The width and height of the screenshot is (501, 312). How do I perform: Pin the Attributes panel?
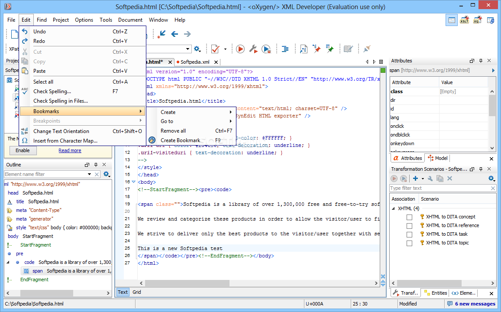481,61
